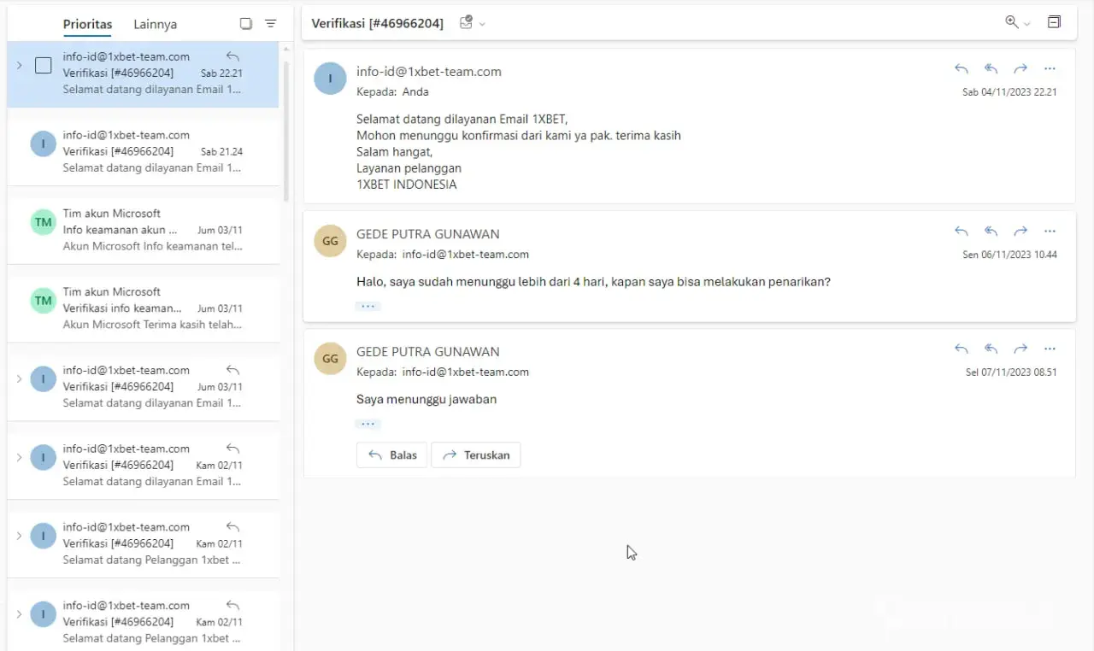The height and width of the screenshot is (651, 1094).
Task: Click reply-all on the Sen 06/11/2023 message
Action: 991,232
